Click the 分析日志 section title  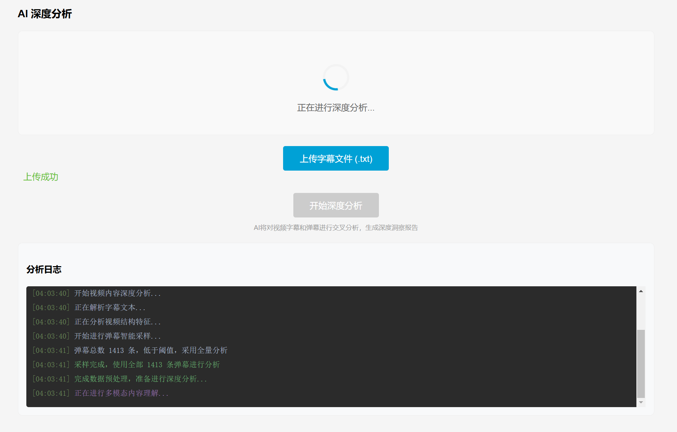point(44,269)
